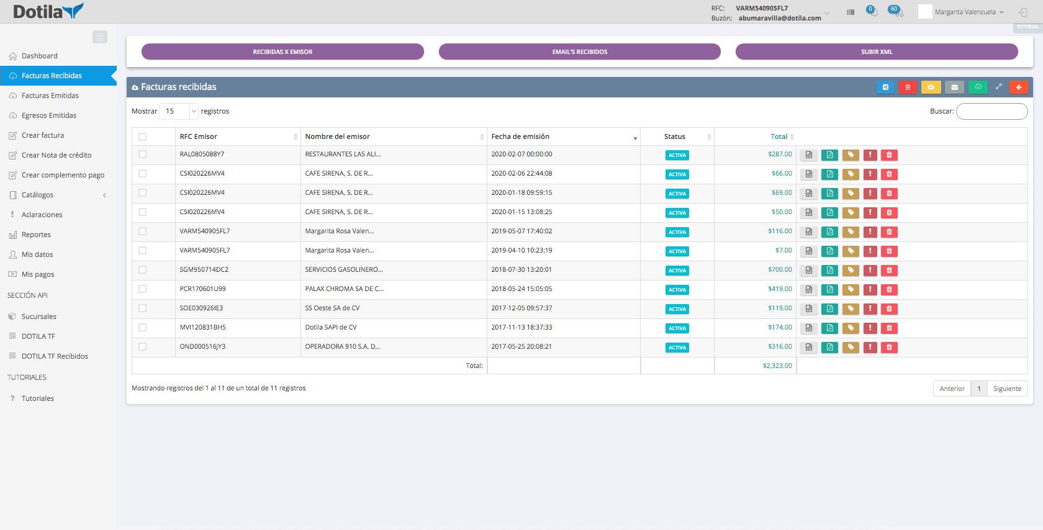Click tag icon for $66.00 invoice row

851,174
